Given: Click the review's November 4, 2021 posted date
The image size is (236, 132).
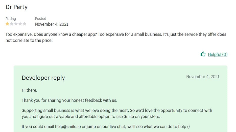Looking at the screenshot, I should click(x=52, y=24).
